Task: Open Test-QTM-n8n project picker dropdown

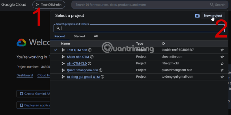Action: point(49,5)
